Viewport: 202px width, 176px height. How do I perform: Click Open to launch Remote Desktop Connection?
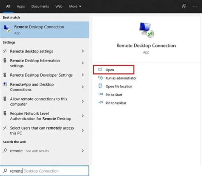click(114, 70)
